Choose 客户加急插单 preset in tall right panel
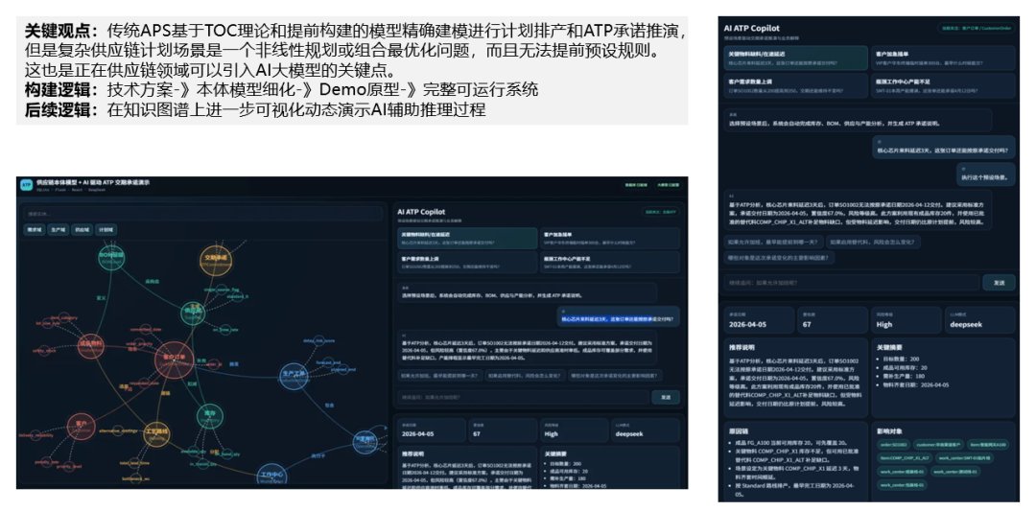1036x511 pixels. pyautogui.click(x=944, y=58)
